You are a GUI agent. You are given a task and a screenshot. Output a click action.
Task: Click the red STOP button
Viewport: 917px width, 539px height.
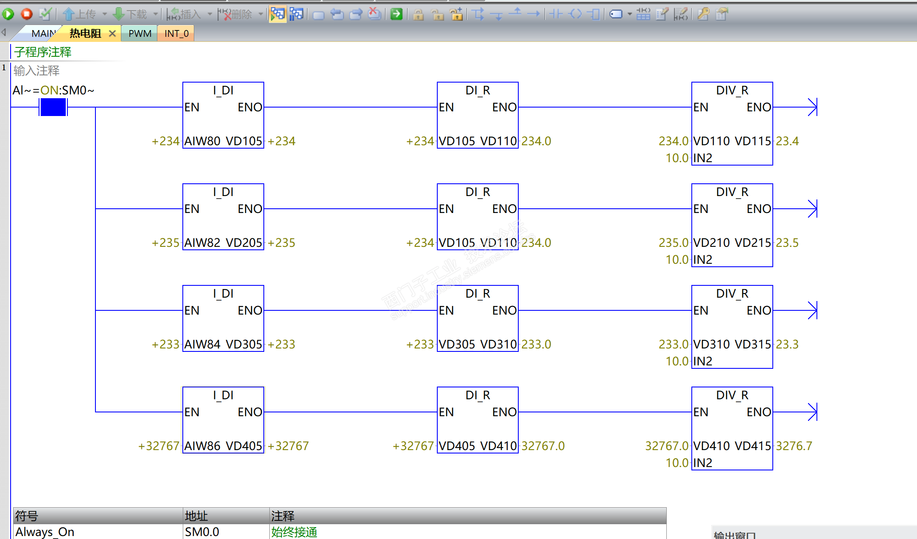coord(27,14)
